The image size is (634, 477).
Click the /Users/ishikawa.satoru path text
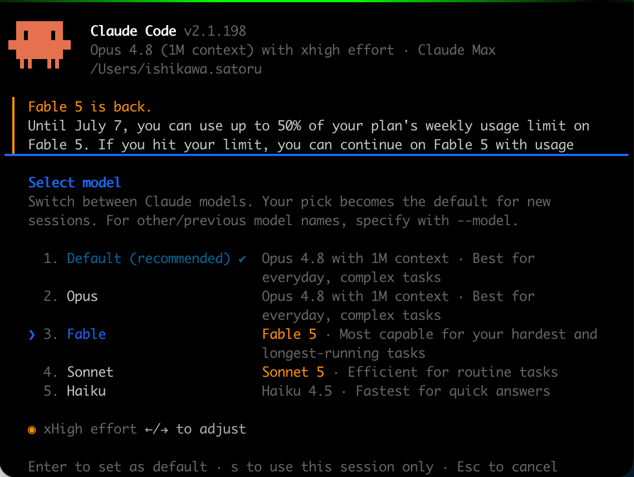176,69
